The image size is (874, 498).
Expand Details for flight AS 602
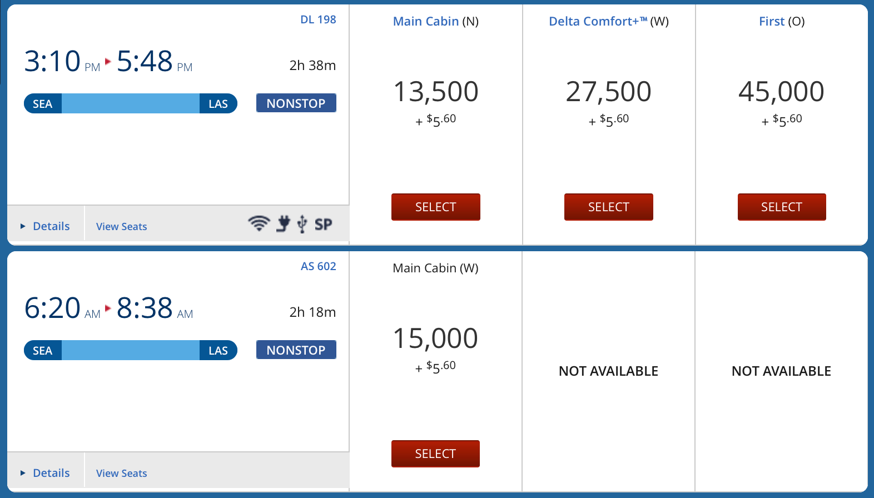(46, 473)
